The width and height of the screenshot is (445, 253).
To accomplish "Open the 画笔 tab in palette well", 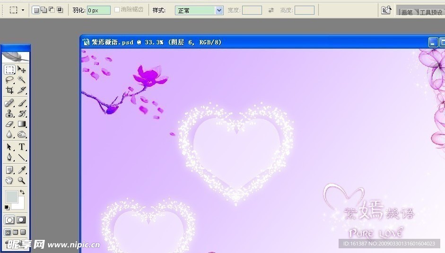I will pos(407,12).
